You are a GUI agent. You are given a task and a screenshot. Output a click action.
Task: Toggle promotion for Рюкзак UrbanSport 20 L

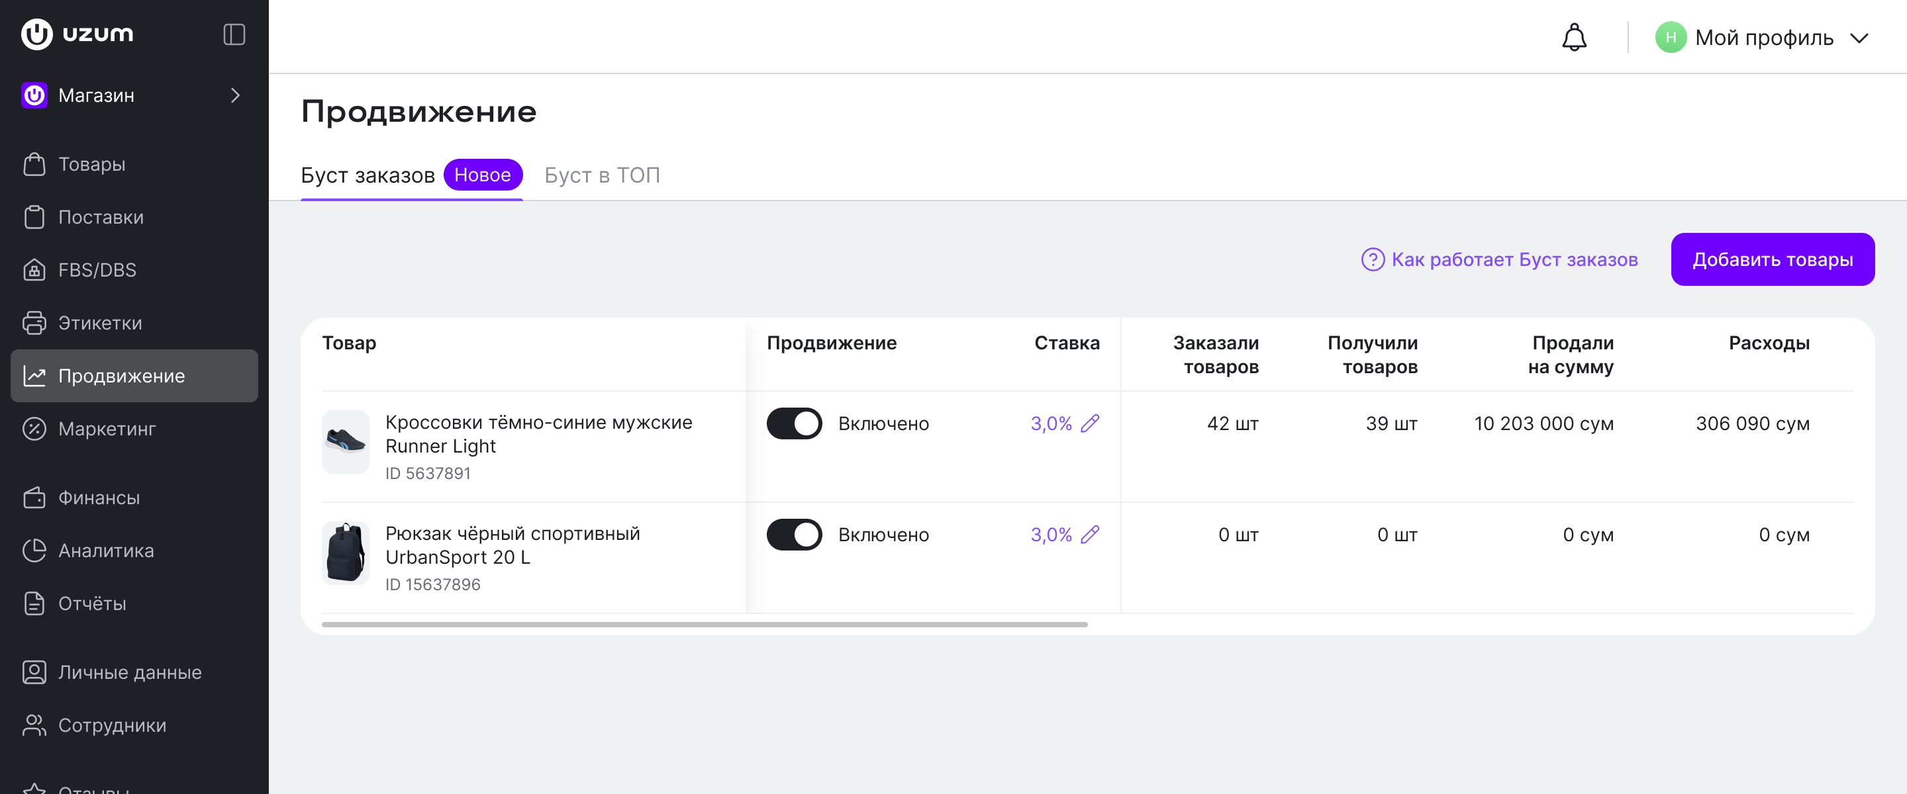pyautogui.click(x=794, y=534)
